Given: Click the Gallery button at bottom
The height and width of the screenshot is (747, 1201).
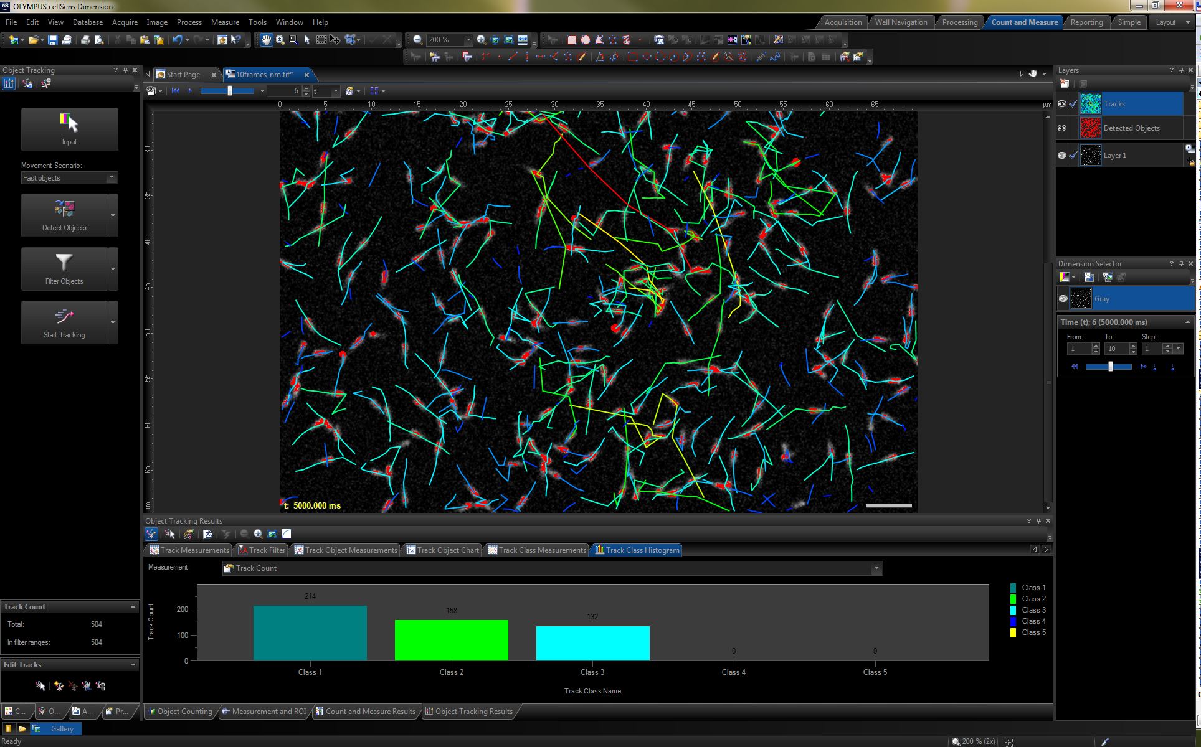Looking at the screenshot, I should click(x=56, y=729).
